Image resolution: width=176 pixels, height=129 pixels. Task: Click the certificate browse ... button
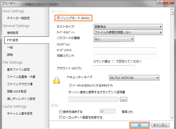(123, 99)
